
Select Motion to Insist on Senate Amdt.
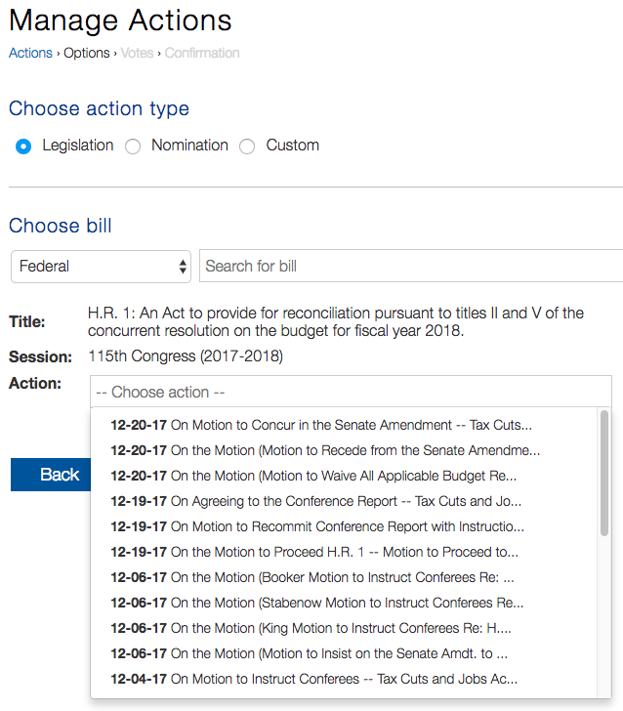(309, 653)
